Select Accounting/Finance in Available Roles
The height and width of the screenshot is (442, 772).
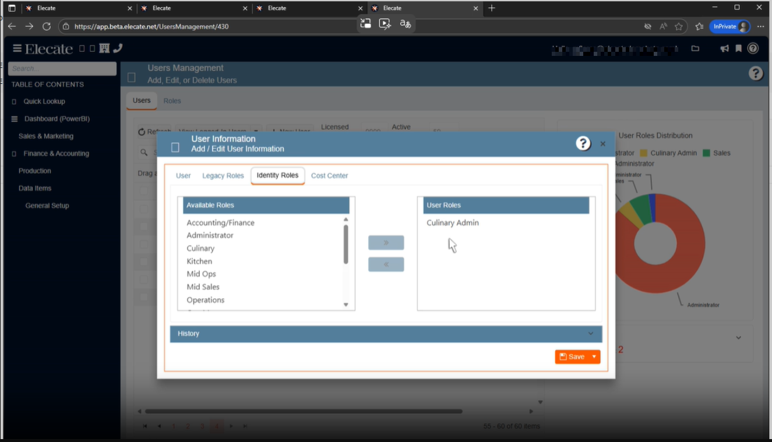pyautogui.click(x=220, y=223)
